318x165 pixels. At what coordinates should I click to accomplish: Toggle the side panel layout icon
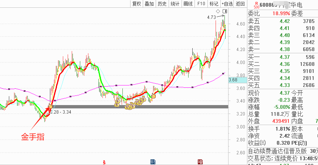click(x=225, y=11)
